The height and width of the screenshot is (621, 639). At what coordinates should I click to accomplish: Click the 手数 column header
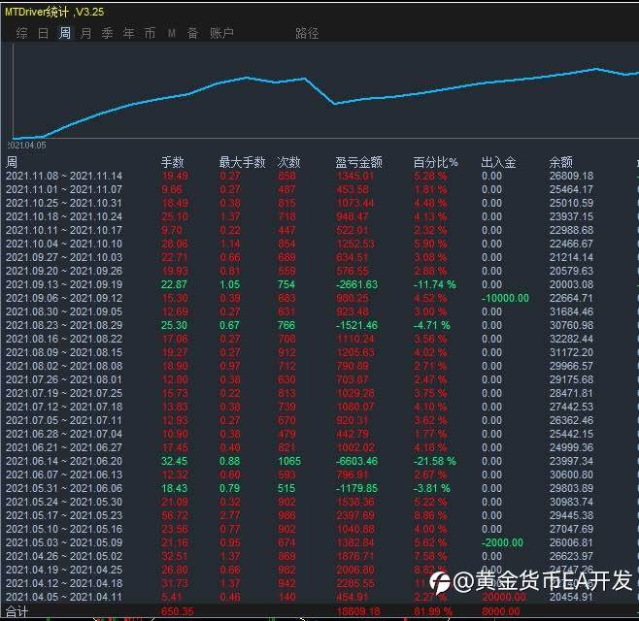pyautogui.click(x=173, y=162)
